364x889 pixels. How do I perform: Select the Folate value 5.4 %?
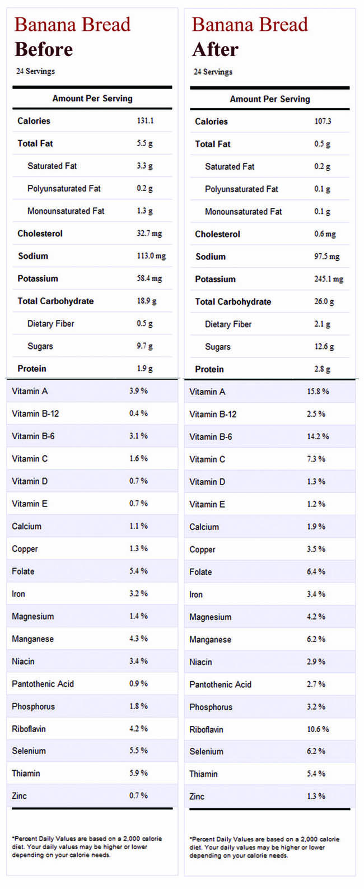(x=138, y=571)
